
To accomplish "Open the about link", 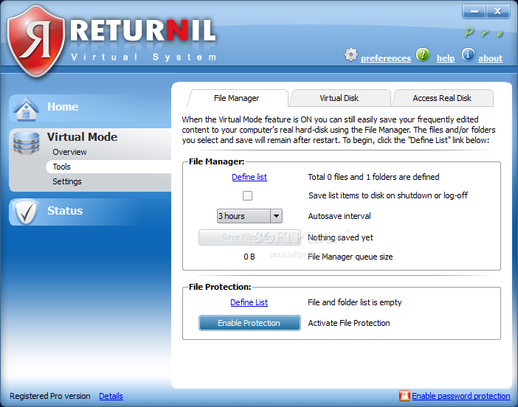I will coord(490,58).
